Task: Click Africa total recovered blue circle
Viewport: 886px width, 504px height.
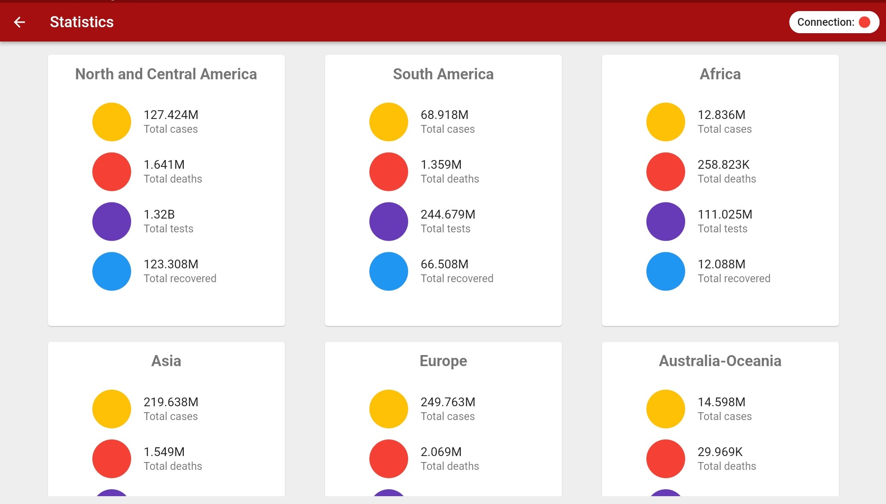Action: (666, 271)
